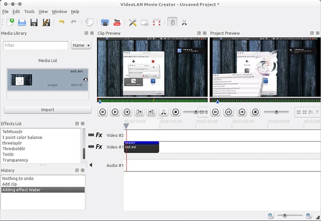
Task: Float the Media Library panel
Action: [86, 33]
